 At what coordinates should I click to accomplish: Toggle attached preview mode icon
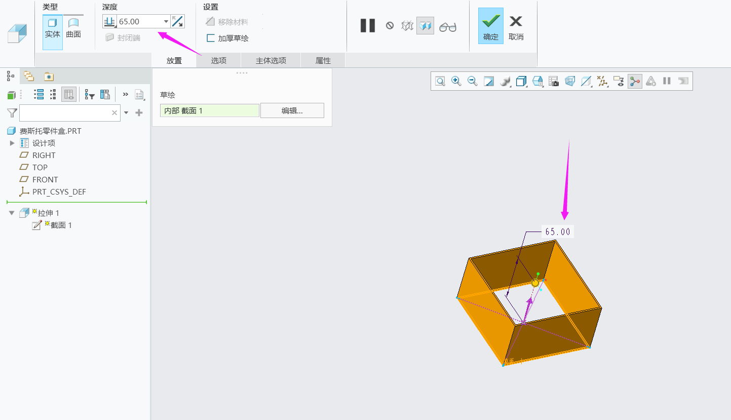click(x=425, y=25)
